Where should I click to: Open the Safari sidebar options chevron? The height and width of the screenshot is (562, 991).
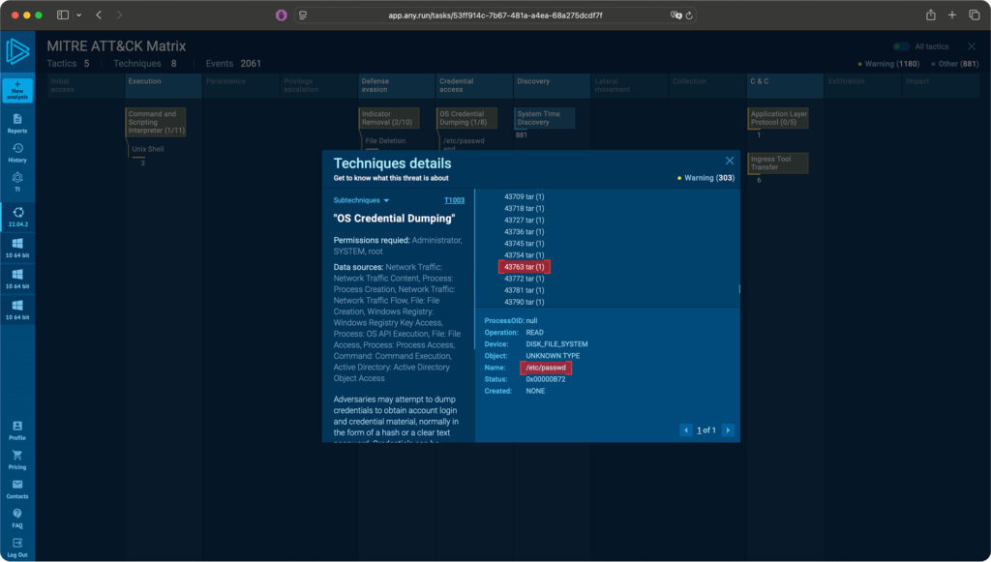pos(78,15)
